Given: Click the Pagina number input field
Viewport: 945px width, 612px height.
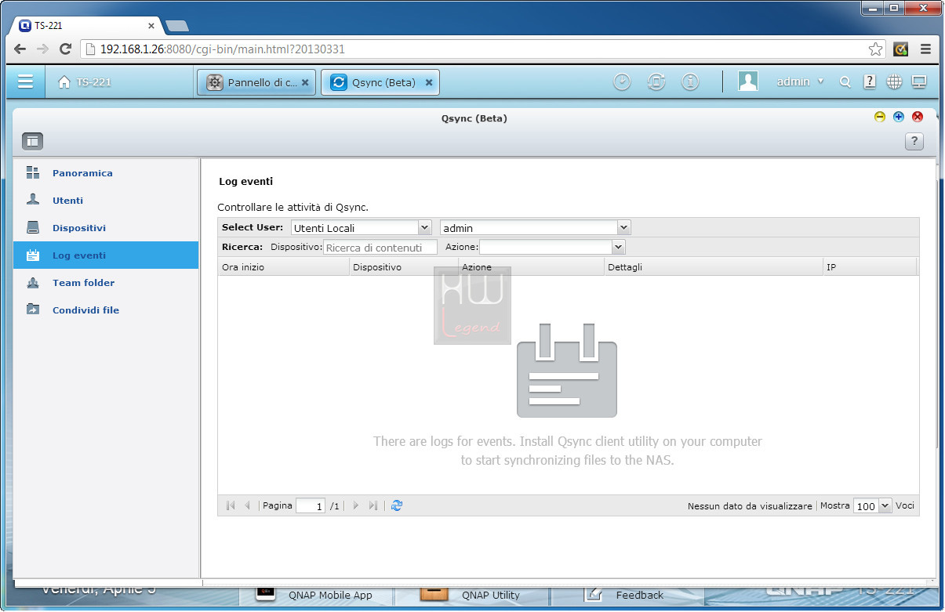Looking at the screenshot, I should [311, 506].
